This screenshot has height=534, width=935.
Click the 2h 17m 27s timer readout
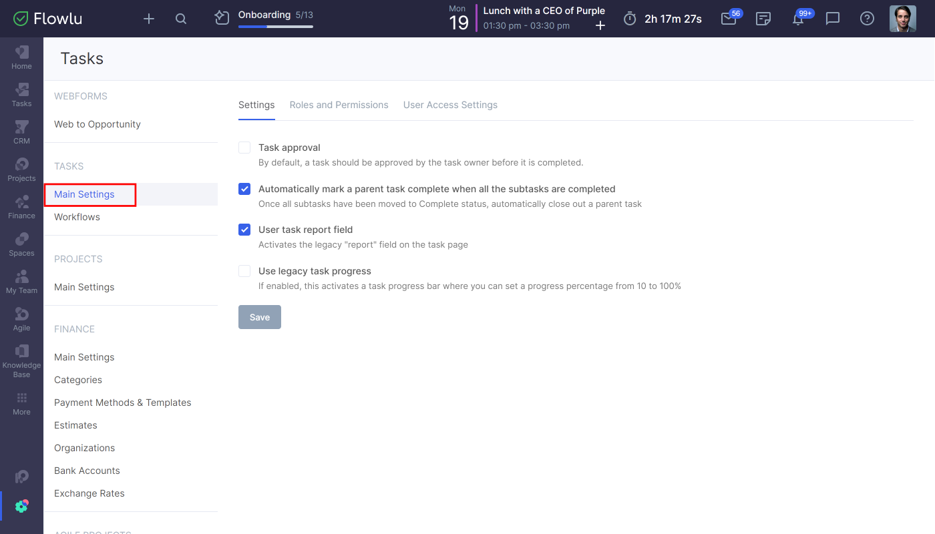(x=673, y=19)
